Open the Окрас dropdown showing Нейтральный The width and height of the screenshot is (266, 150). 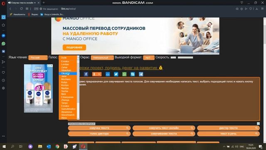(x=102, y=57)
